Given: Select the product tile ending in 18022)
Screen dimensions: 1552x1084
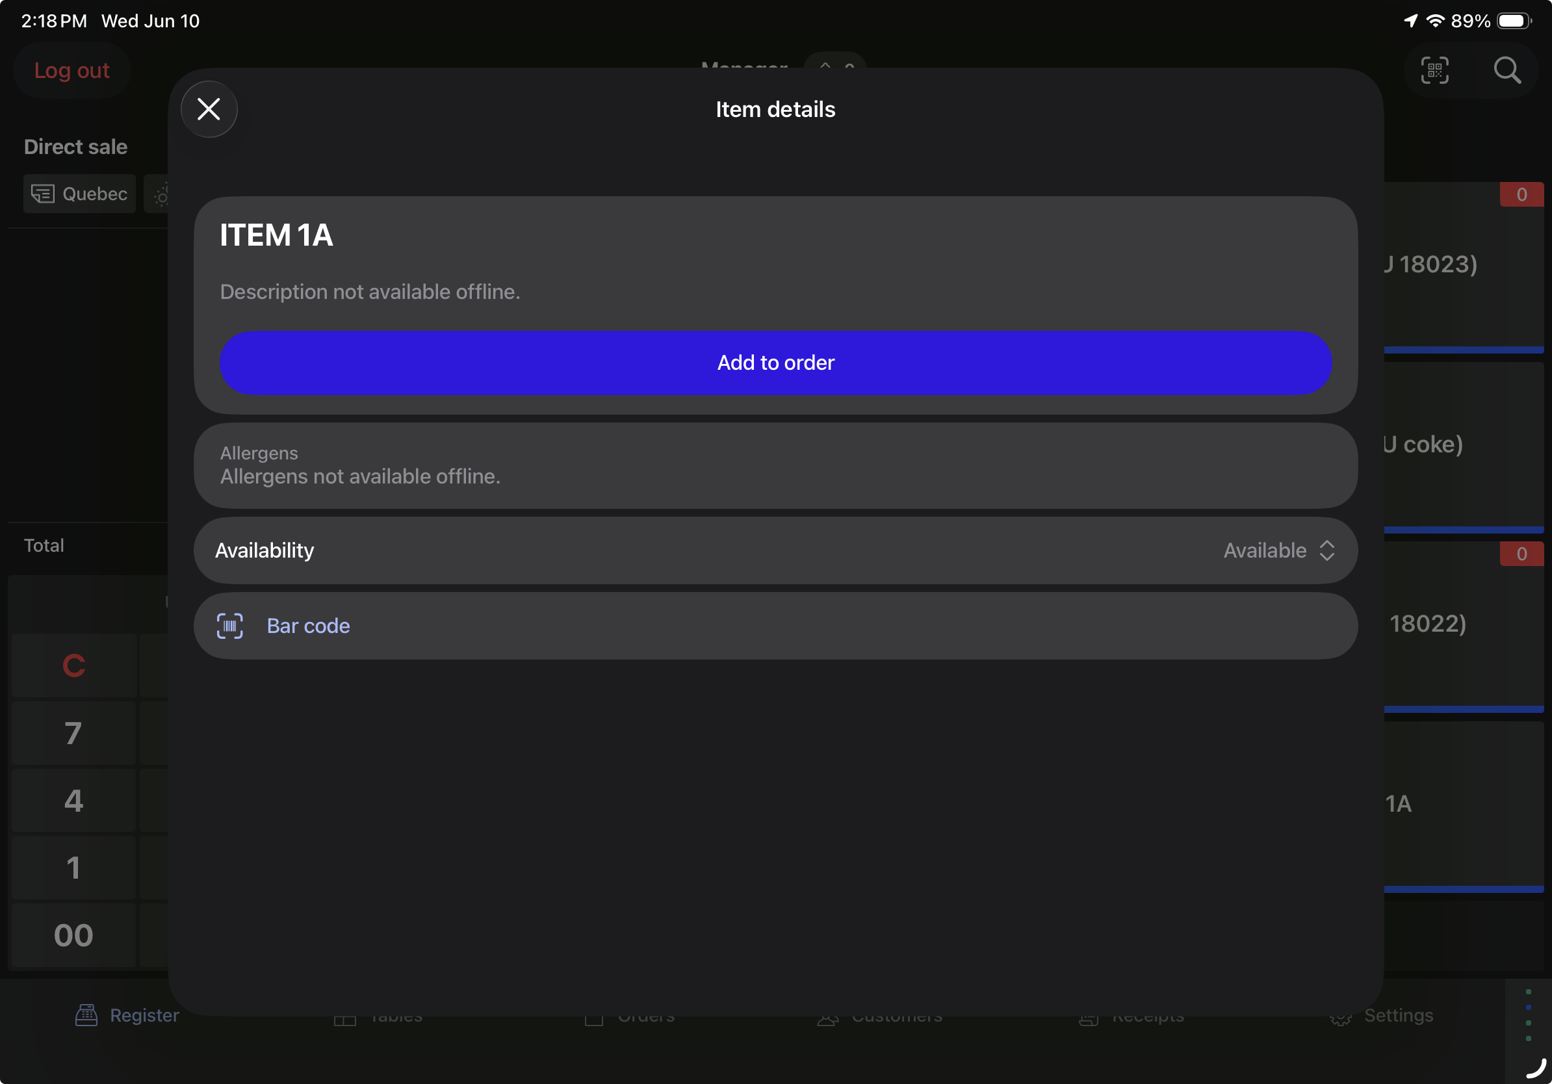Looking at the screenshot, I should 1464,626.
